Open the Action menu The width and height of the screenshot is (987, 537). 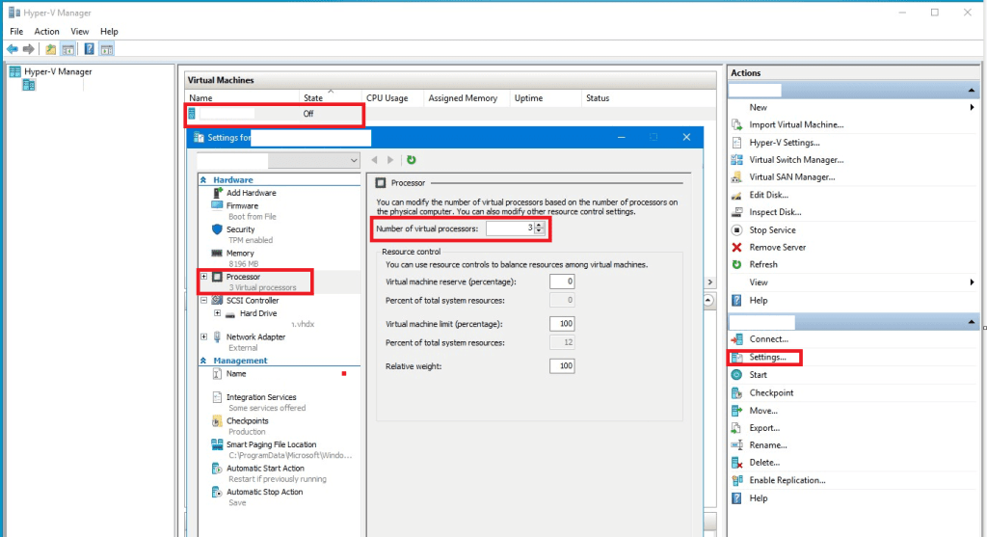[47, 32]
